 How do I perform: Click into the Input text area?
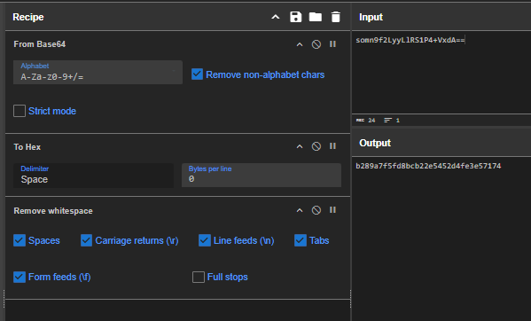click(441, 73)
